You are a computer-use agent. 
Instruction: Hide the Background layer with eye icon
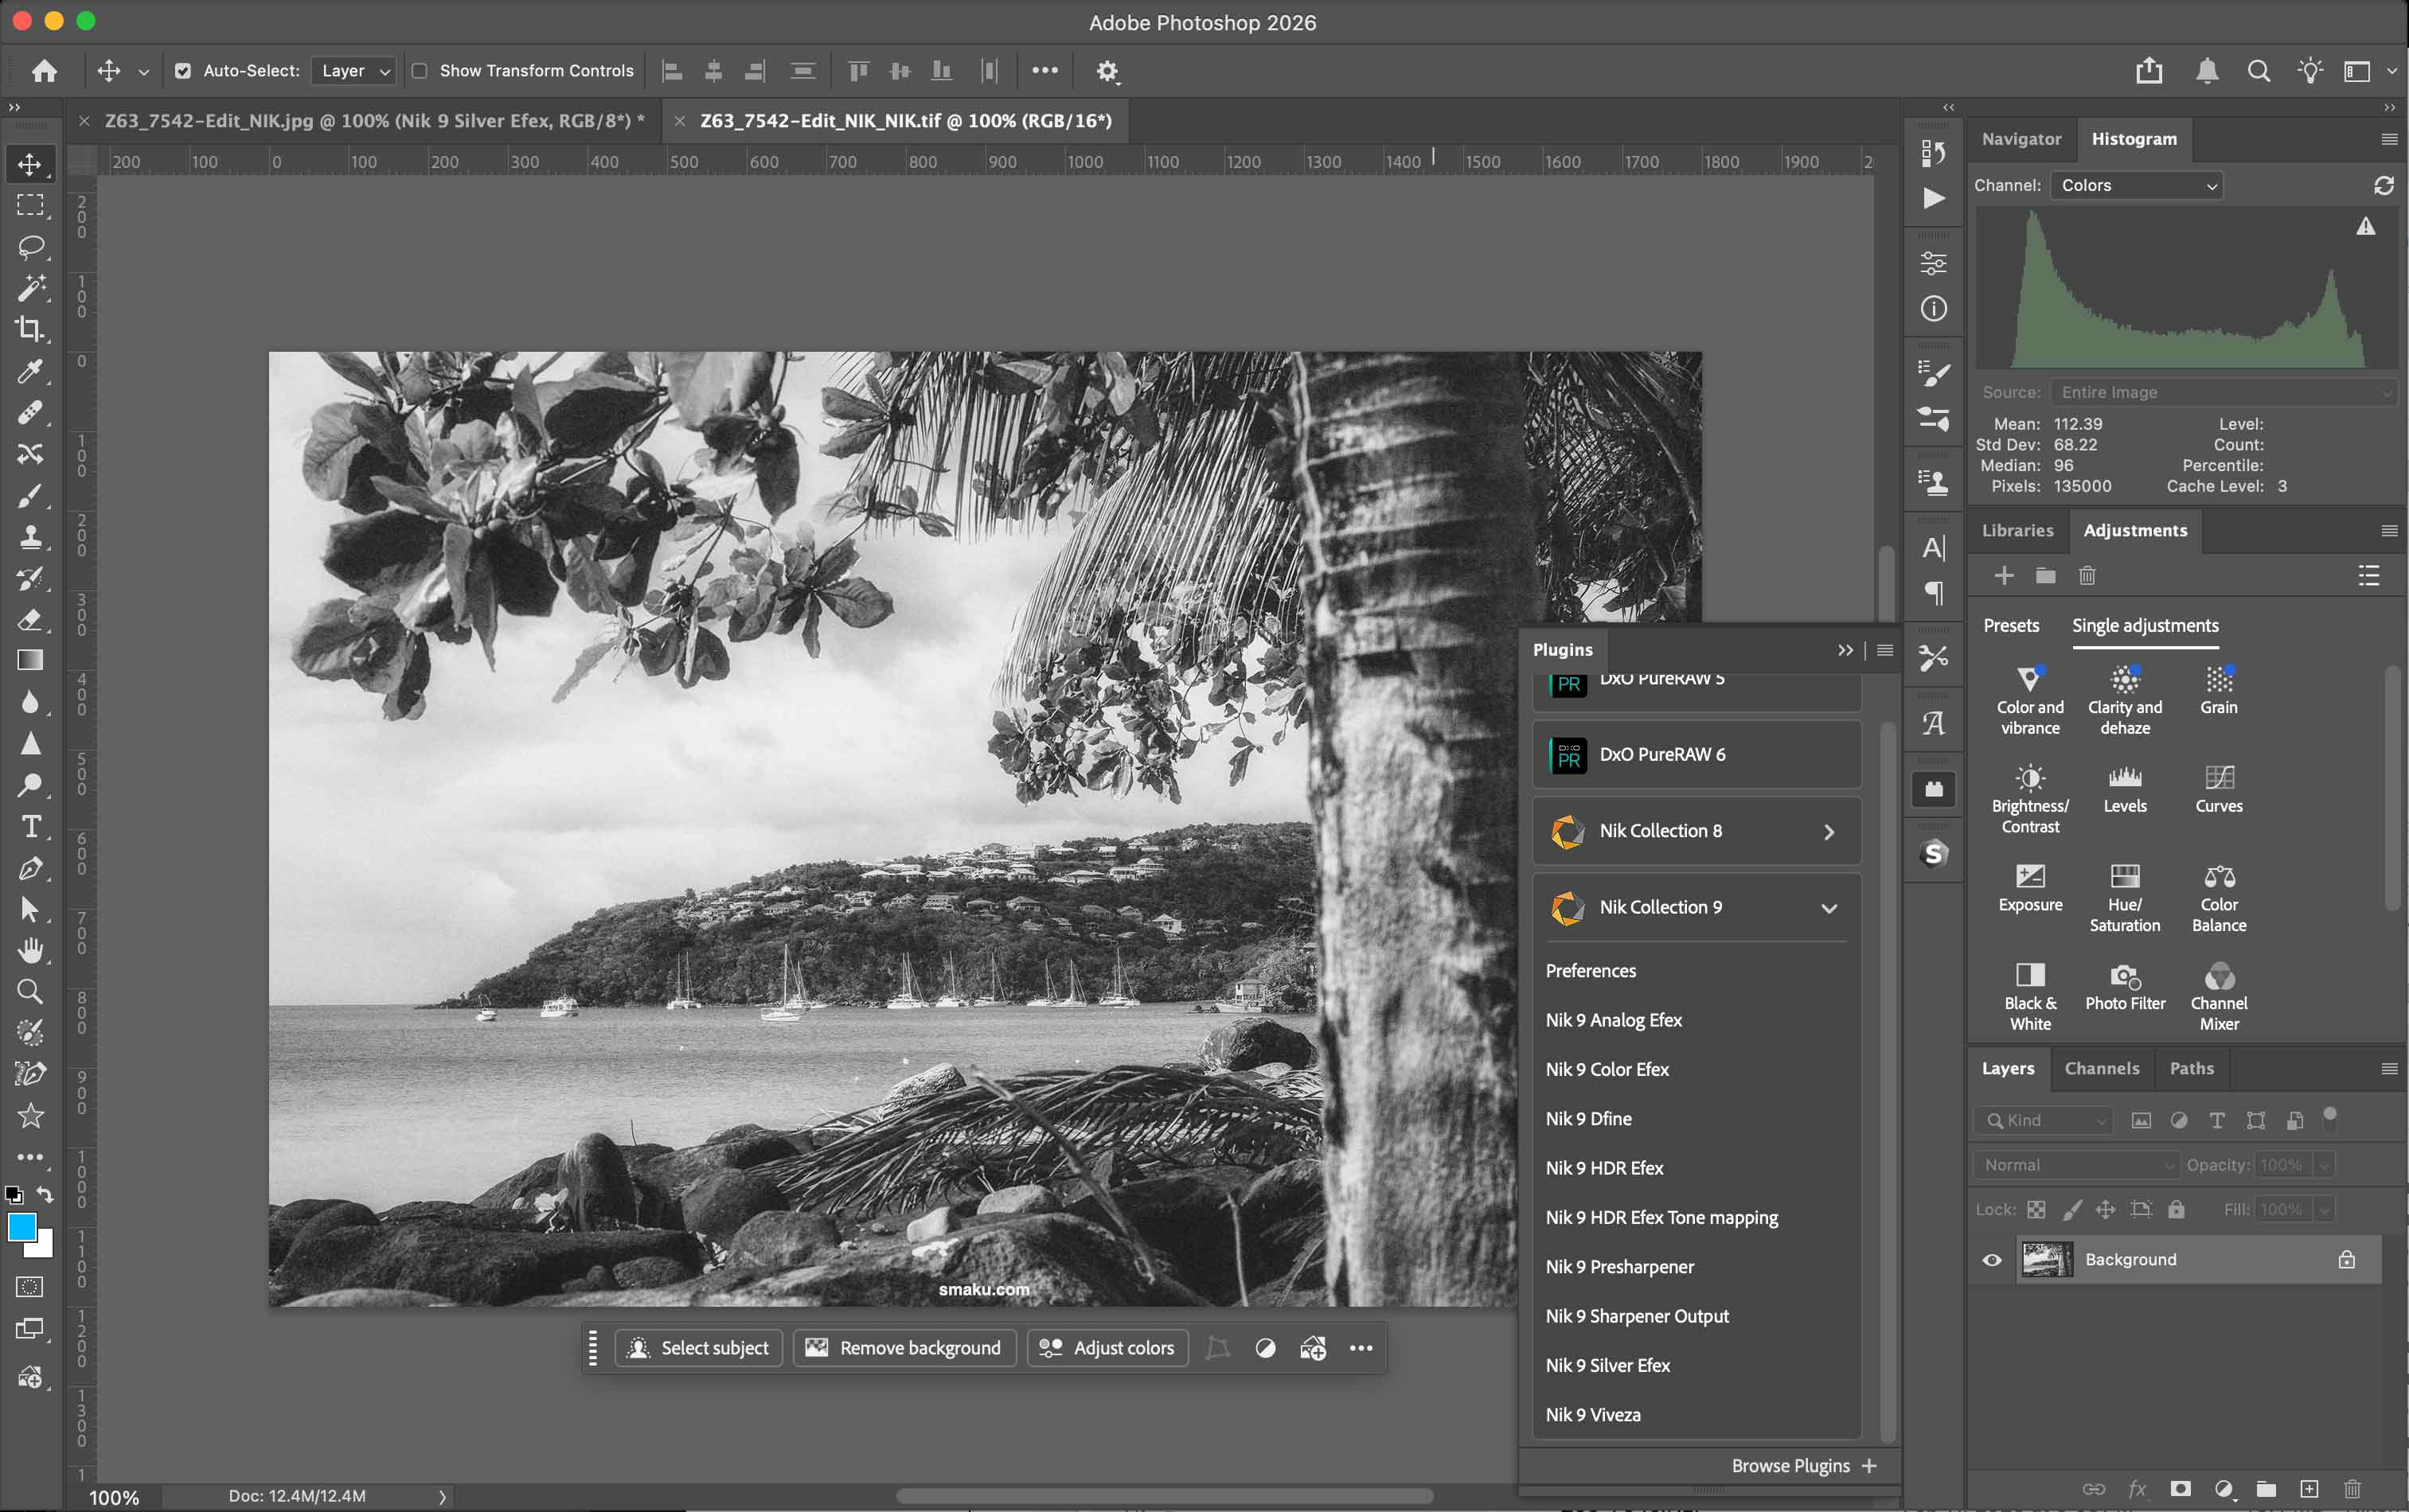pyautogui.click(x=1992, y=1259)
